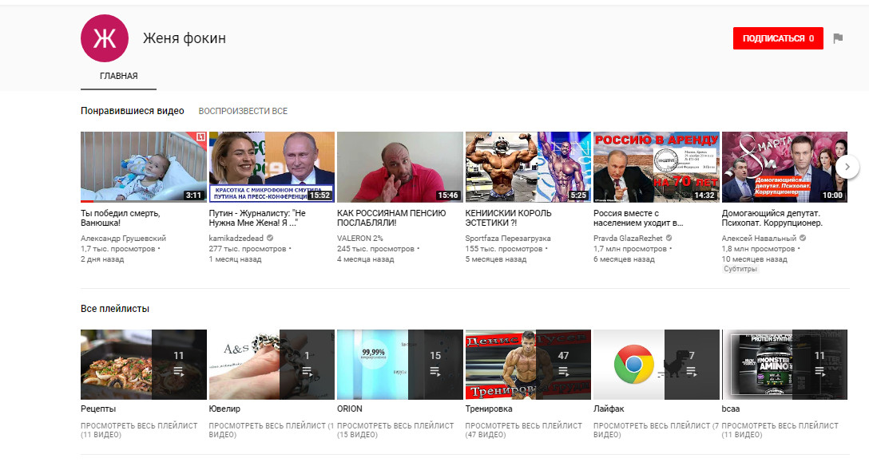Play the Putin journalist video thumbnail
Viewport: 869px width, 462px height.
coord(272,167)
